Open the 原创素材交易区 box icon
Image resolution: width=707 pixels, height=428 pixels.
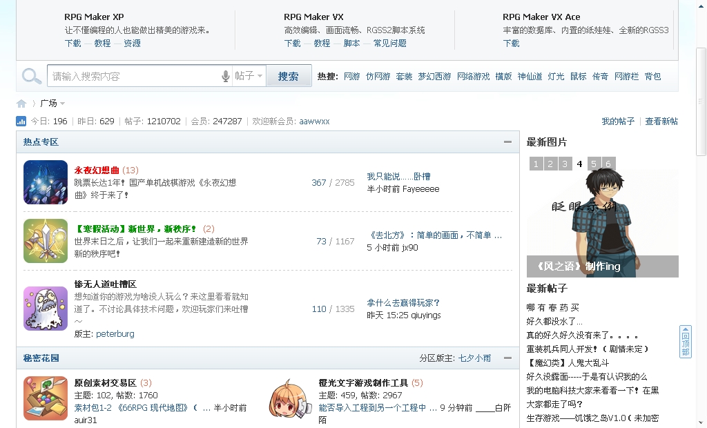[46, 398]
